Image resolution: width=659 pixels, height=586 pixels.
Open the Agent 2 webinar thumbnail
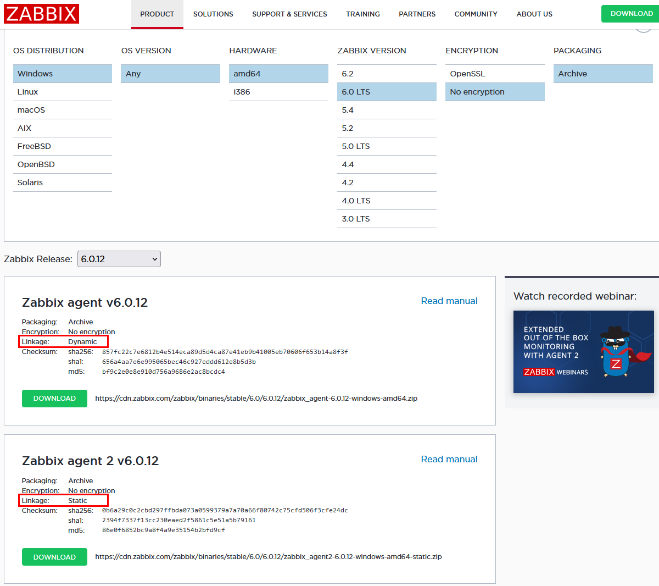(583, 352)
